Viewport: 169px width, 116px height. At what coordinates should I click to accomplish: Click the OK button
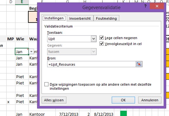(123, 100)
